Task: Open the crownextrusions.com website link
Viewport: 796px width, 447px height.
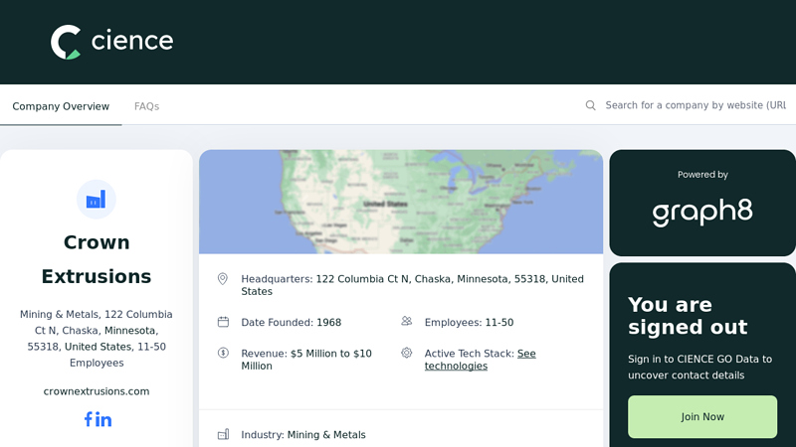Action: tap(97, 391)
